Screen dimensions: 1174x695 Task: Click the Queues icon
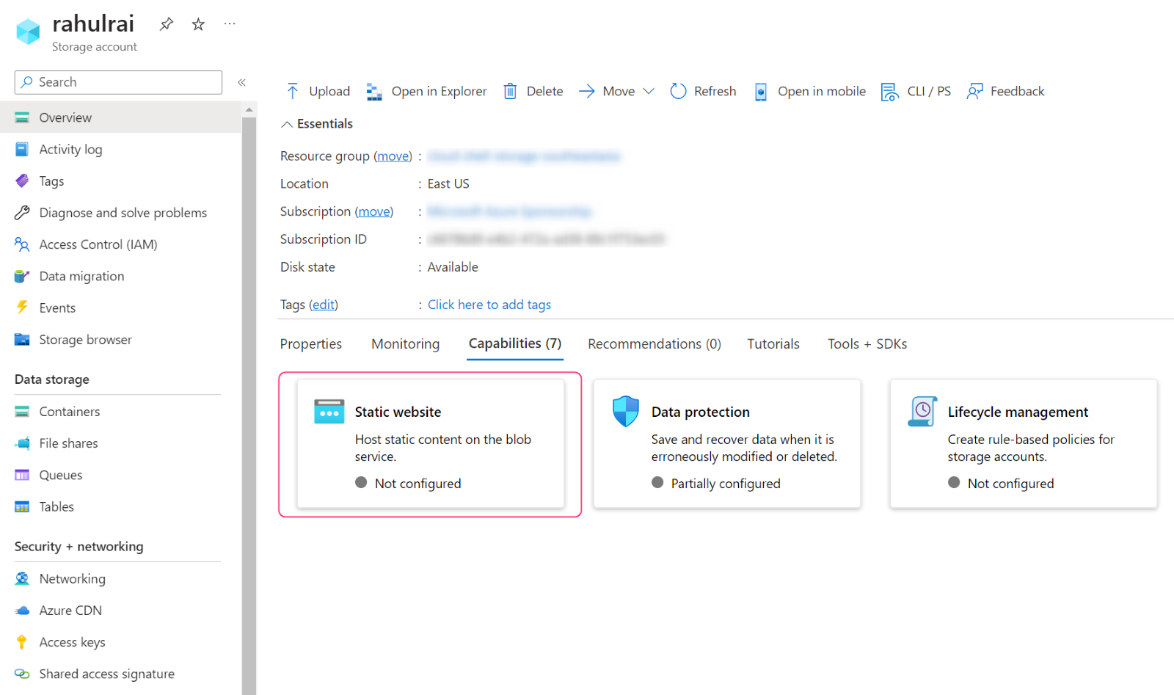(x=22, y=475)
